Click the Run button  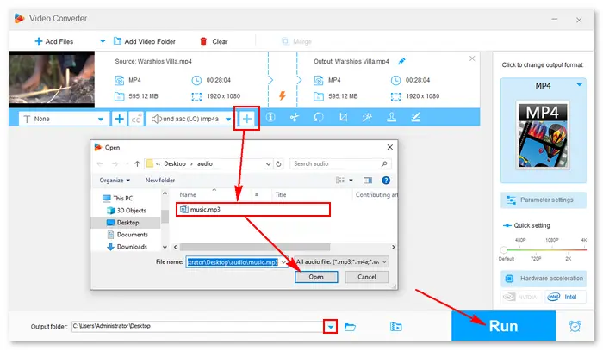coord(503,326)
